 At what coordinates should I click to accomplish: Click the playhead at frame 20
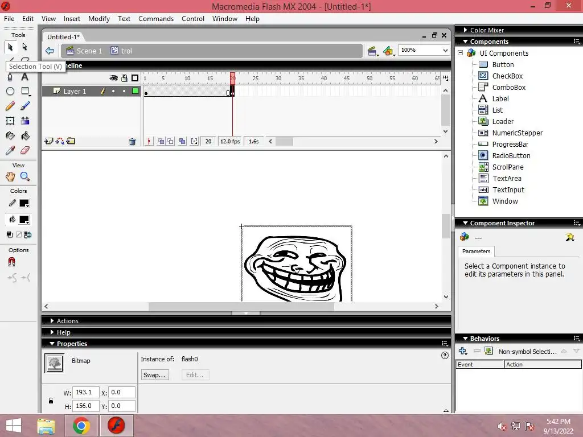coord(232,78)
